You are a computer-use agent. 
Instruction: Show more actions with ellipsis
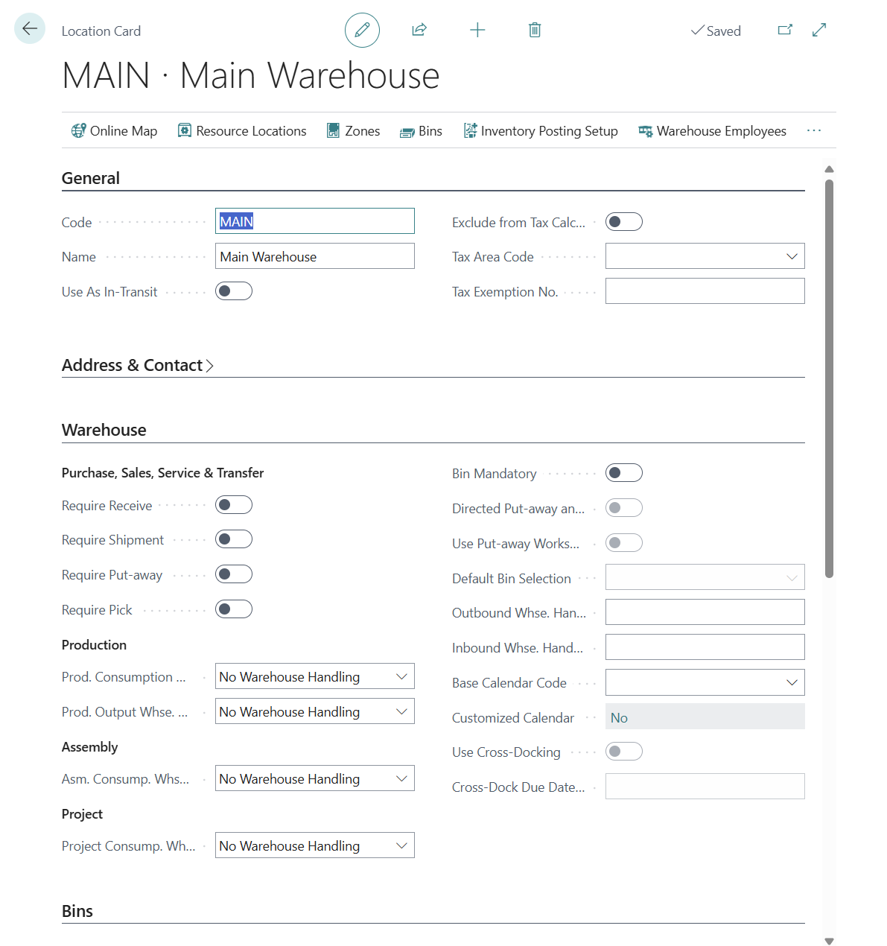click(x=814, y=131)
